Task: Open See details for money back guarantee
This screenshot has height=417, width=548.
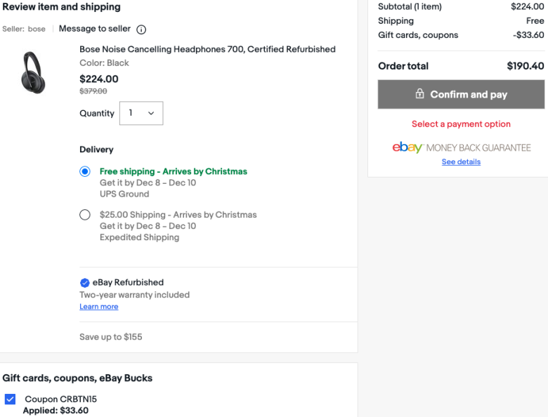Action: [461, 161]
